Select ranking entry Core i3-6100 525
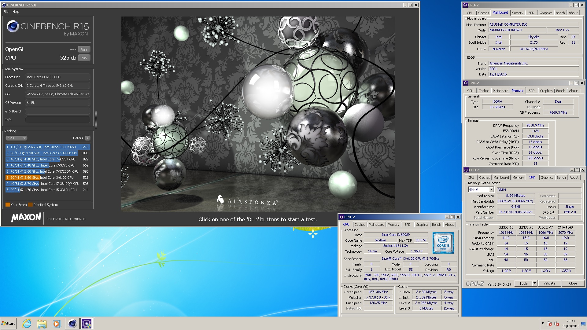This screenshot has height=330, width=587. click(48, 178)
